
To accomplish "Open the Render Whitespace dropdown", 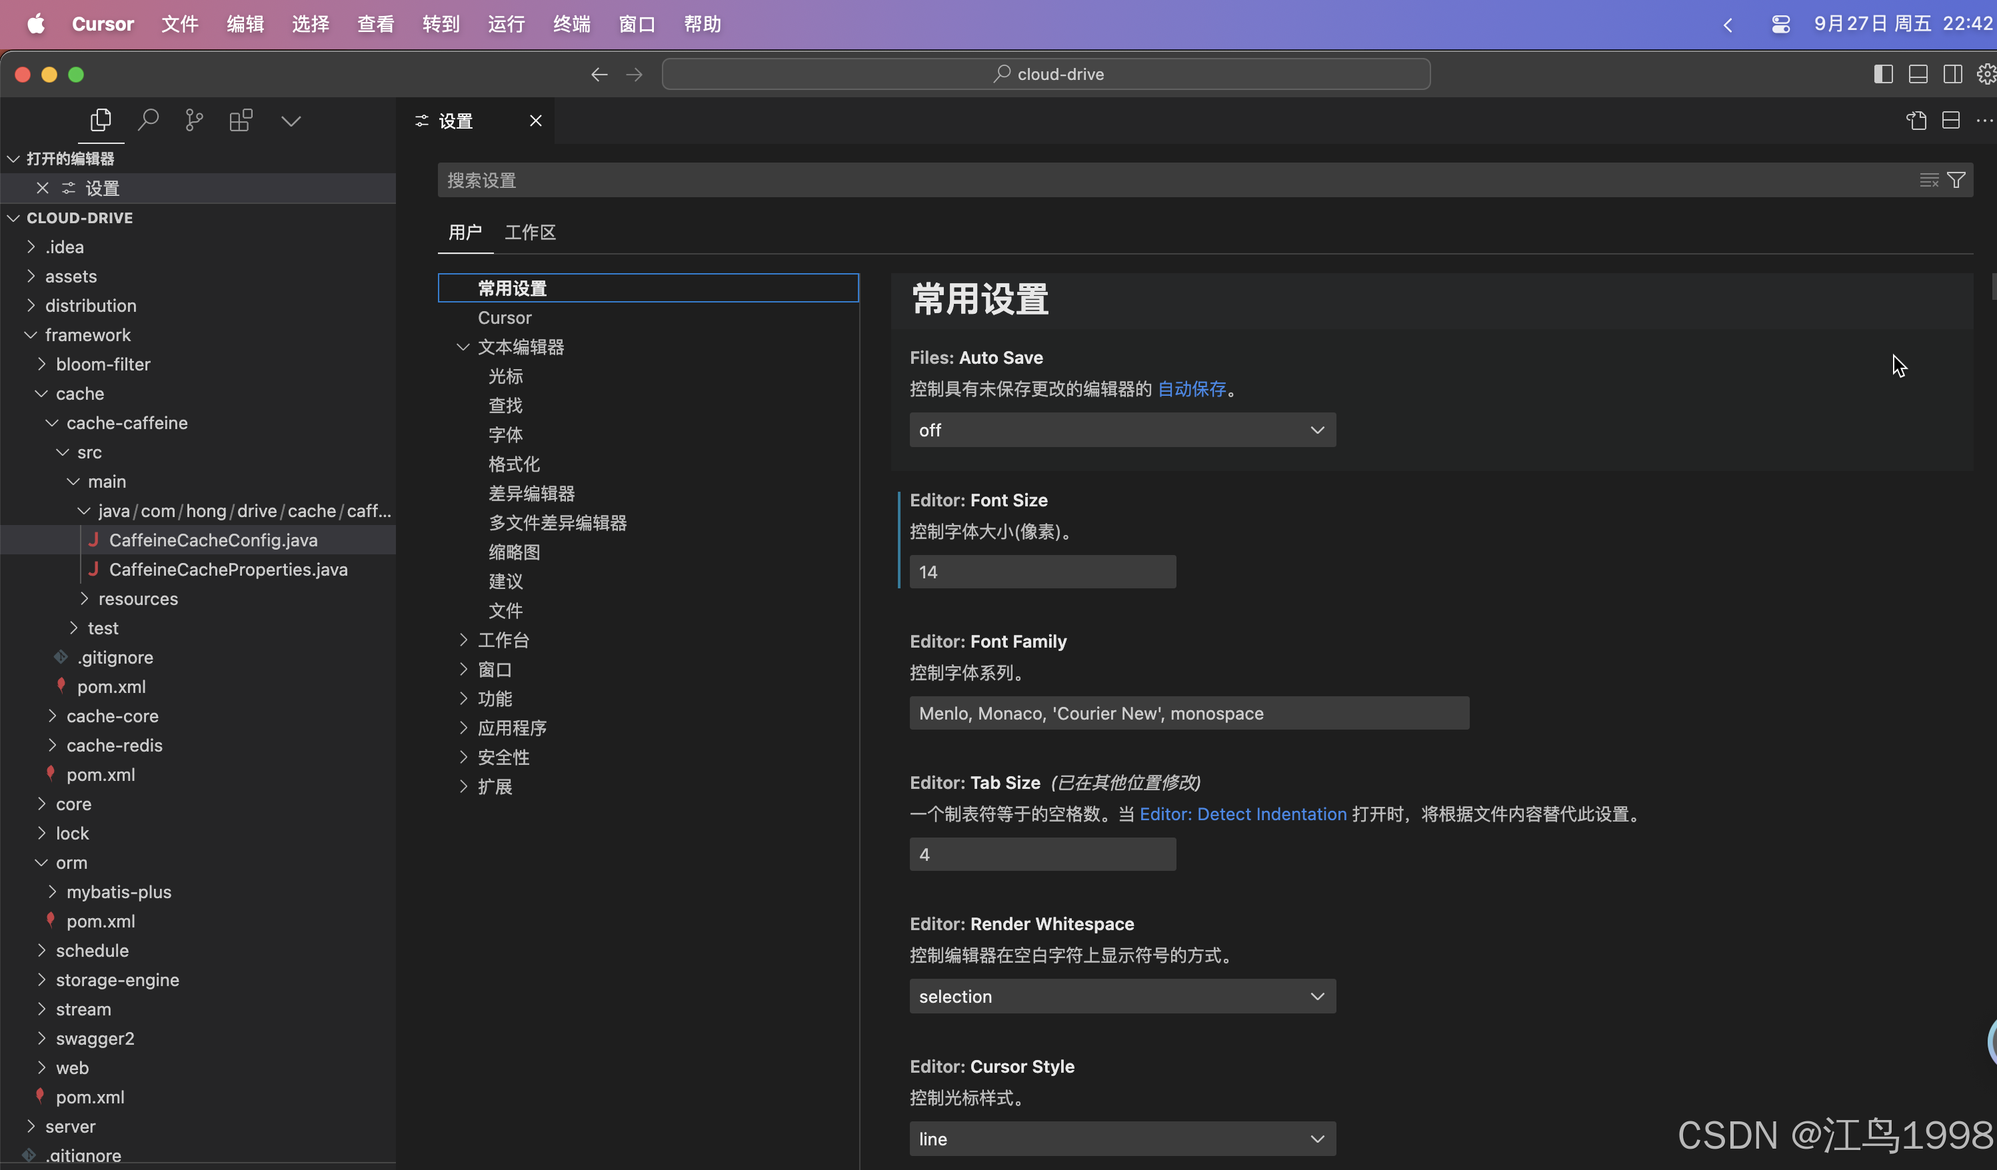I will (x=1122, y=997).
